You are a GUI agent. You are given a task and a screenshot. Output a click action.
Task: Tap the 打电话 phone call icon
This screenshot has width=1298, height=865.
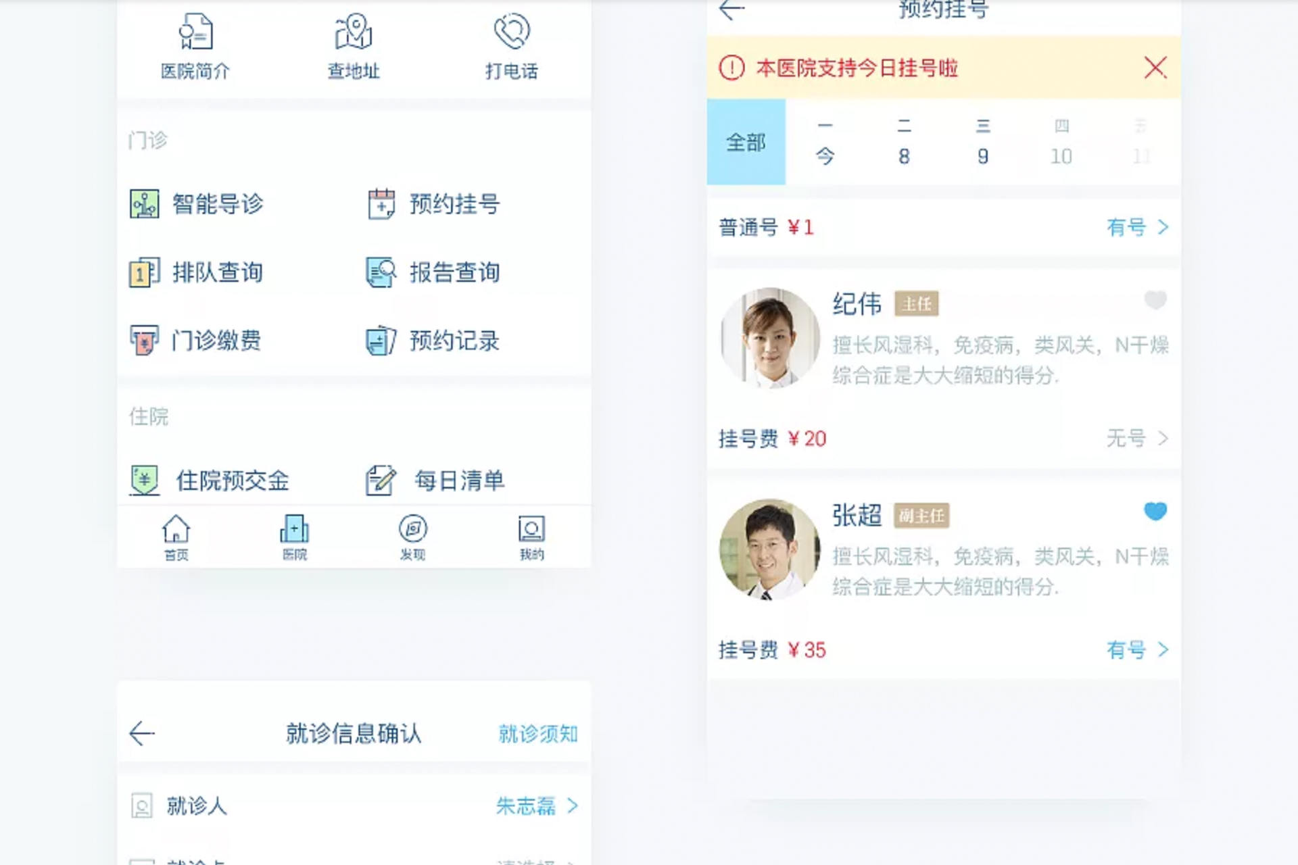[x=512, y=32]
